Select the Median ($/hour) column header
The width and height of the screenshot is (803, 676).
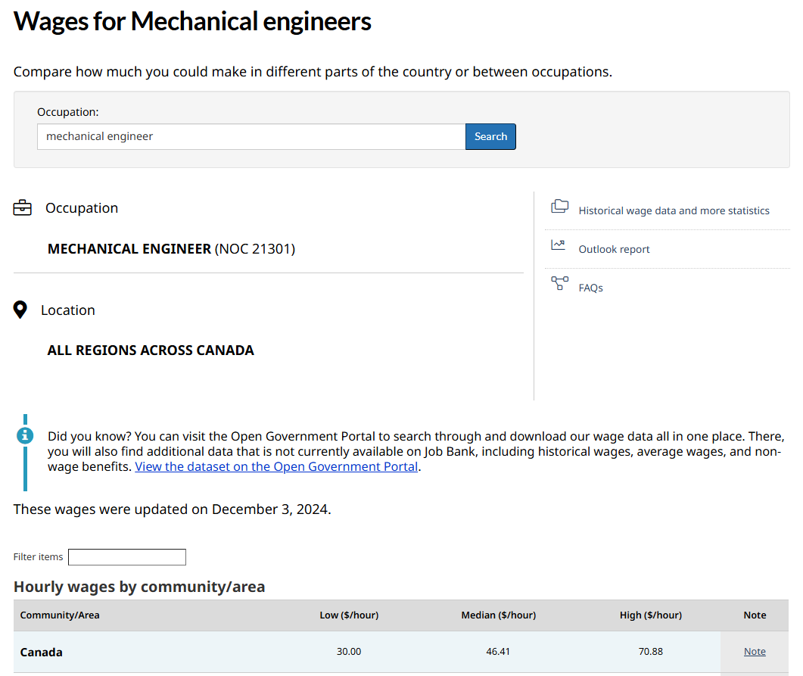(498, 615)
